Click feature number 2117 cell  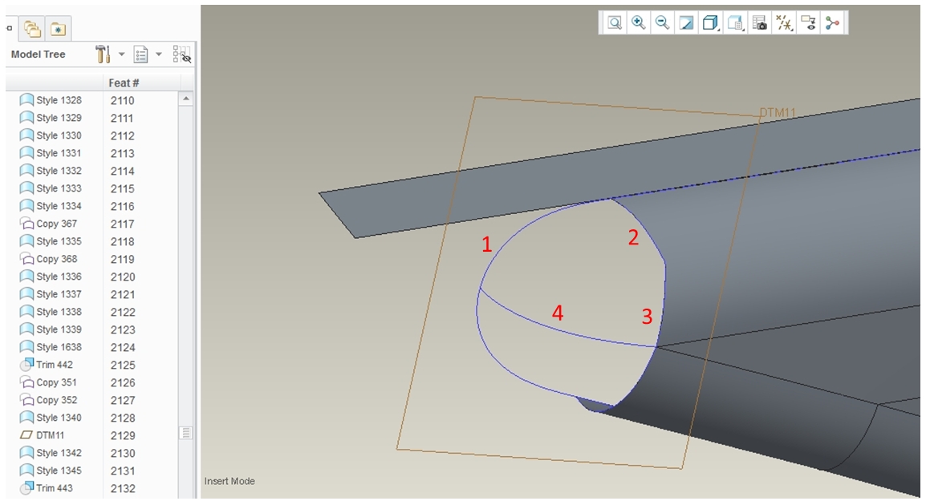click(x=122, y=224)
